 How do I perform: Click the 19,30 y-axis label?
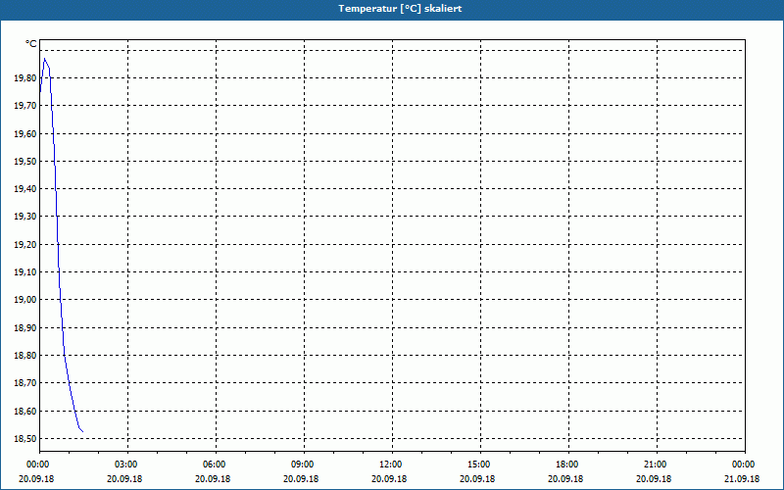pyautogui.click(x=25, y=217)
